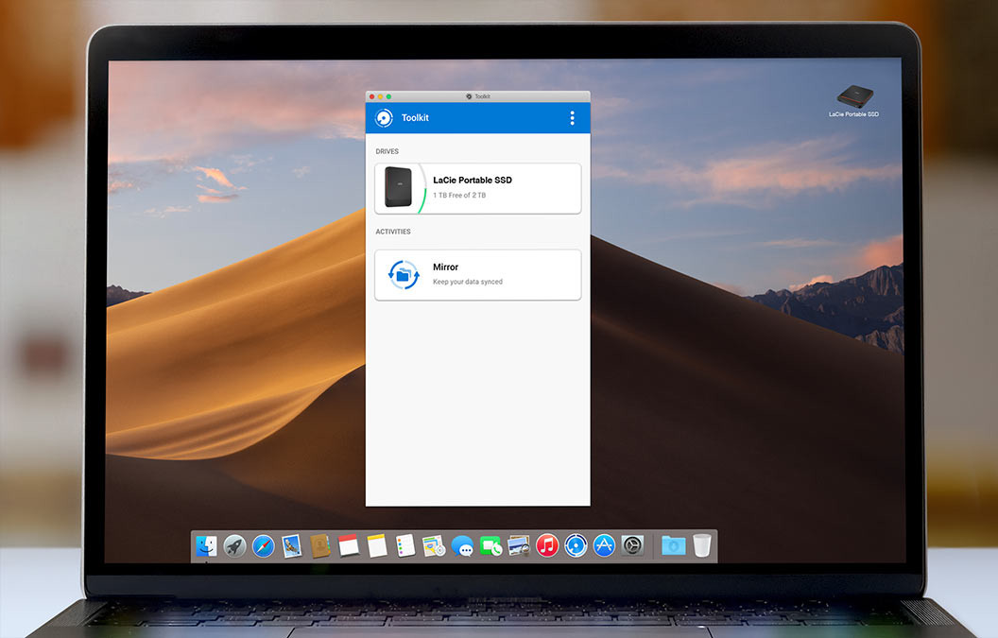Screen dimensions: 998x638
Task: Launch Safari from the Dock
Action: click(x=263, y=545)
